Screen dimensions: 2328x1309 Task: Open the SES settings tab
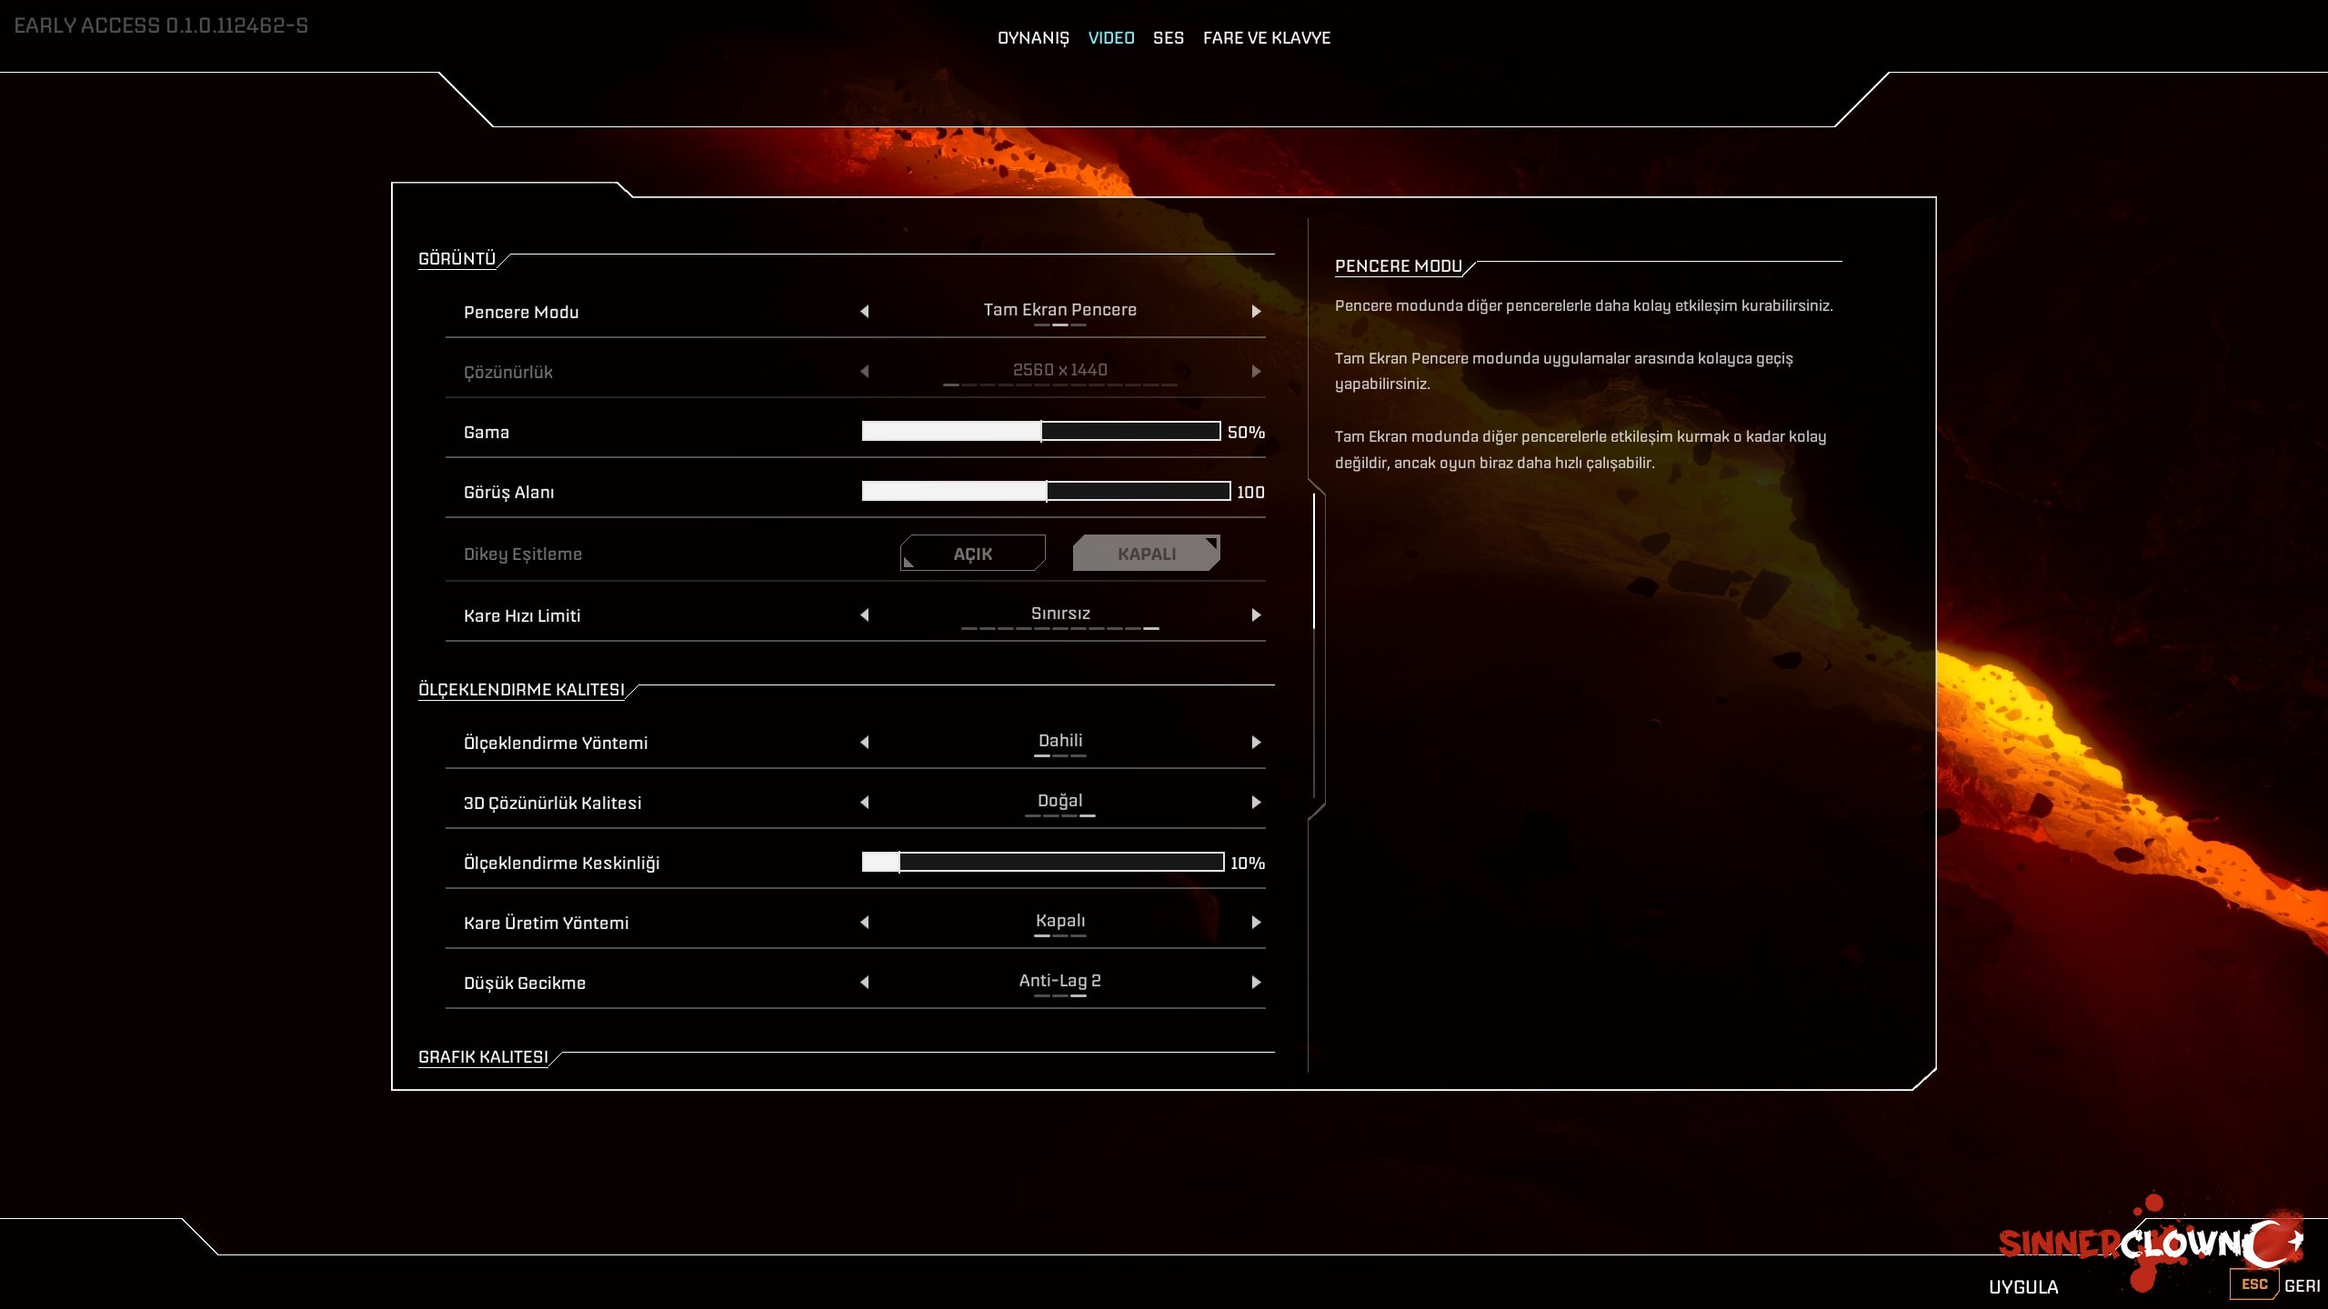[1168, 38]
